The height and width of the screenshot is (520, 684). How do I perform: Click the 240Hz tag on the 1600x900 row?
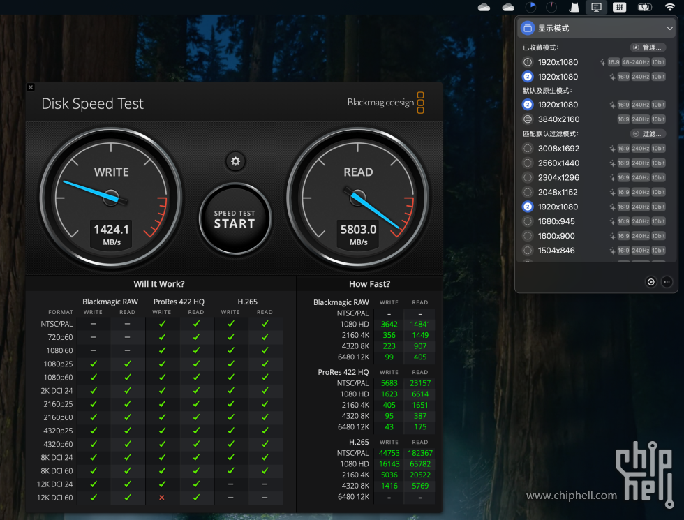pyautogui.click(x=641, y=236)
